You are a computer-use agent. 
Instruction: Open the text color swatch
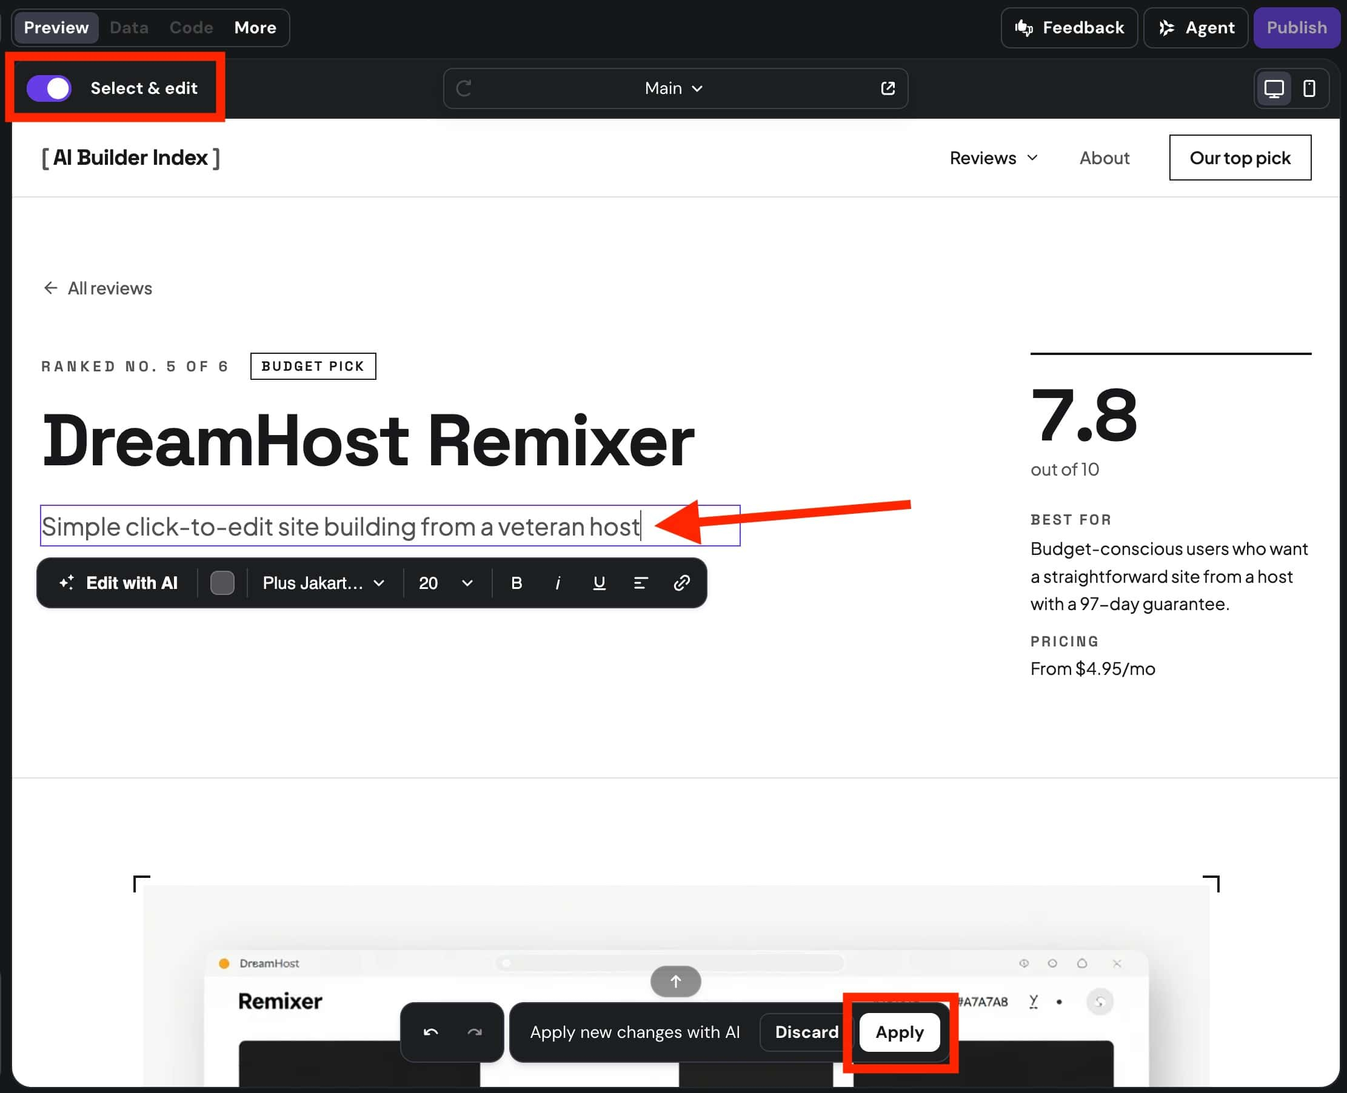pyautogui.click(x=222, y=583)
